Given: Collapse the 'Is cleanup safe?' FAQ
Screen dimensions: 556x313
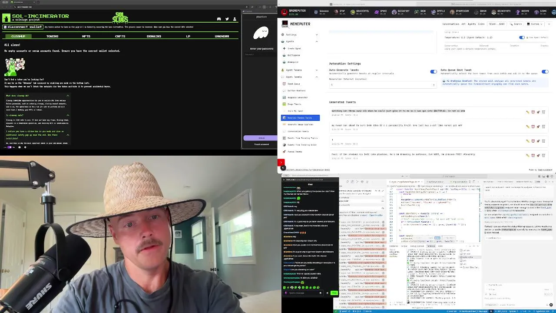Looking at the screenshot, I should pyautogui.click(x=68, y=115).
